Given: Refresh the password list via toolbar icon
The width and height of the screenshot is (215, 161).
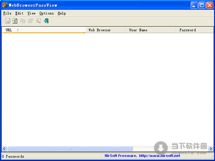Looking at the screenshot, I should 15,21.
